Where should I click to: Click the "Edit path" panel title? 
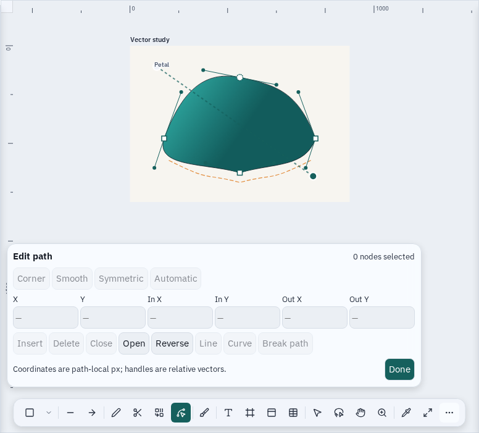(33, 256)
